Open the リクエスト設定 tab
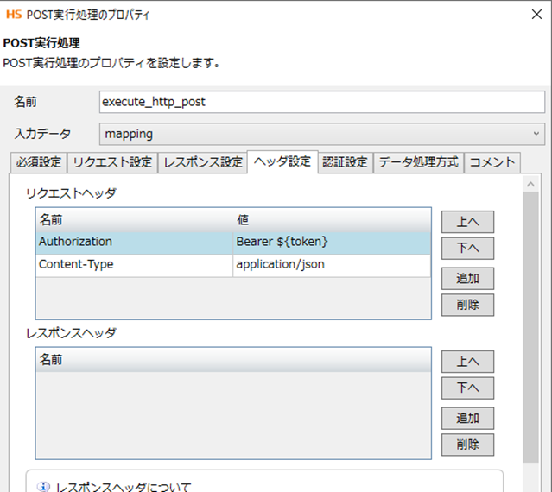The width and height of the screenshot is (552, 492). click(112, 161)
